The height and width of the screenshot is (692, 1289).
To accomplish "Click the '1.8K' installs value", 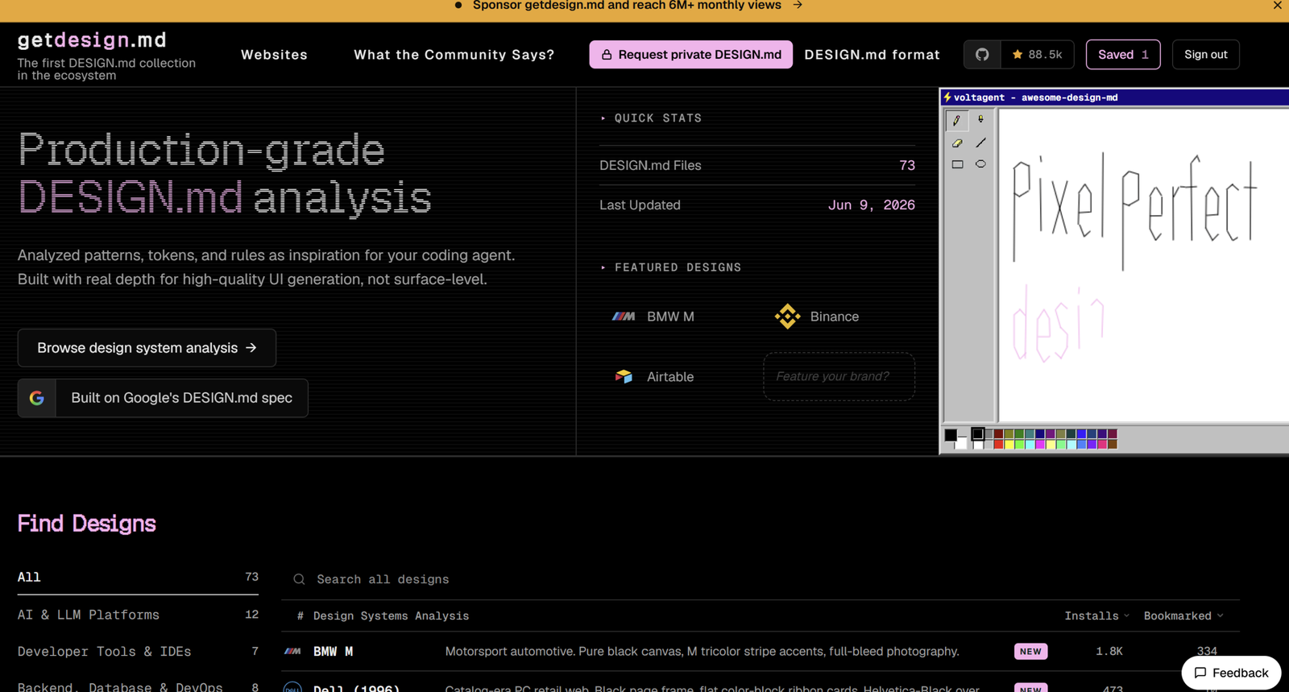I will tap(1109, 651).
